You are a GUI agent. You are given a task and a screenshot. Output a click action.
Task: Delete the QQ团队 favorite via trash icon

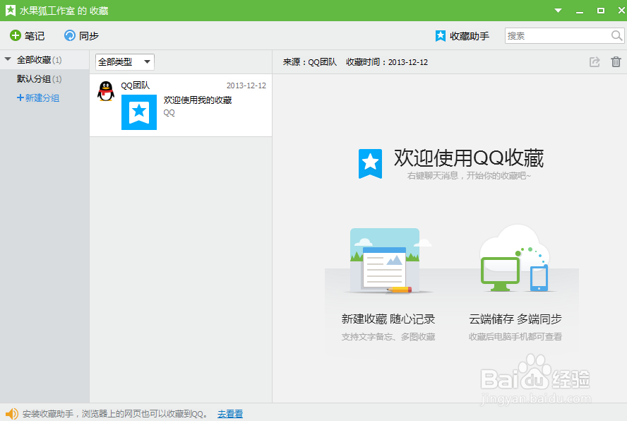615,62
